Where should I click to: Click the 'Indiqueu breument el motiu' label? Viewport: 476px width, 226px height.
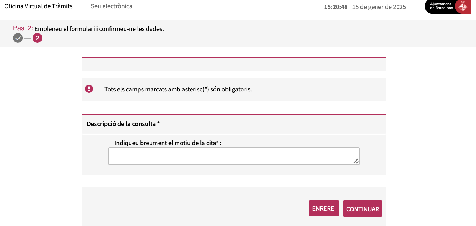click(168, 143)
